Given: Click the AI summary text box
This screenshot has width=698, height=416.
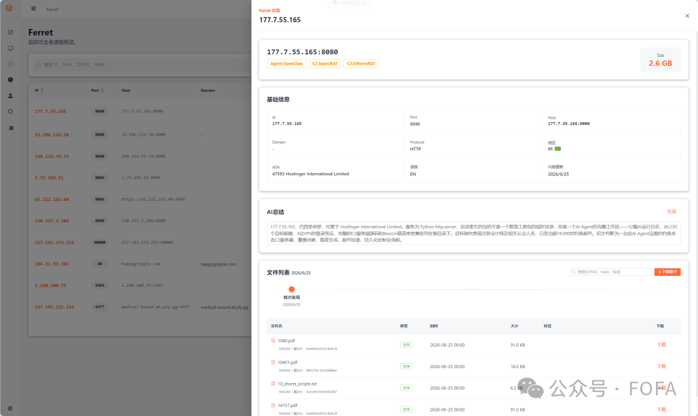Looking at the screenshot, I should coord(474,233).
